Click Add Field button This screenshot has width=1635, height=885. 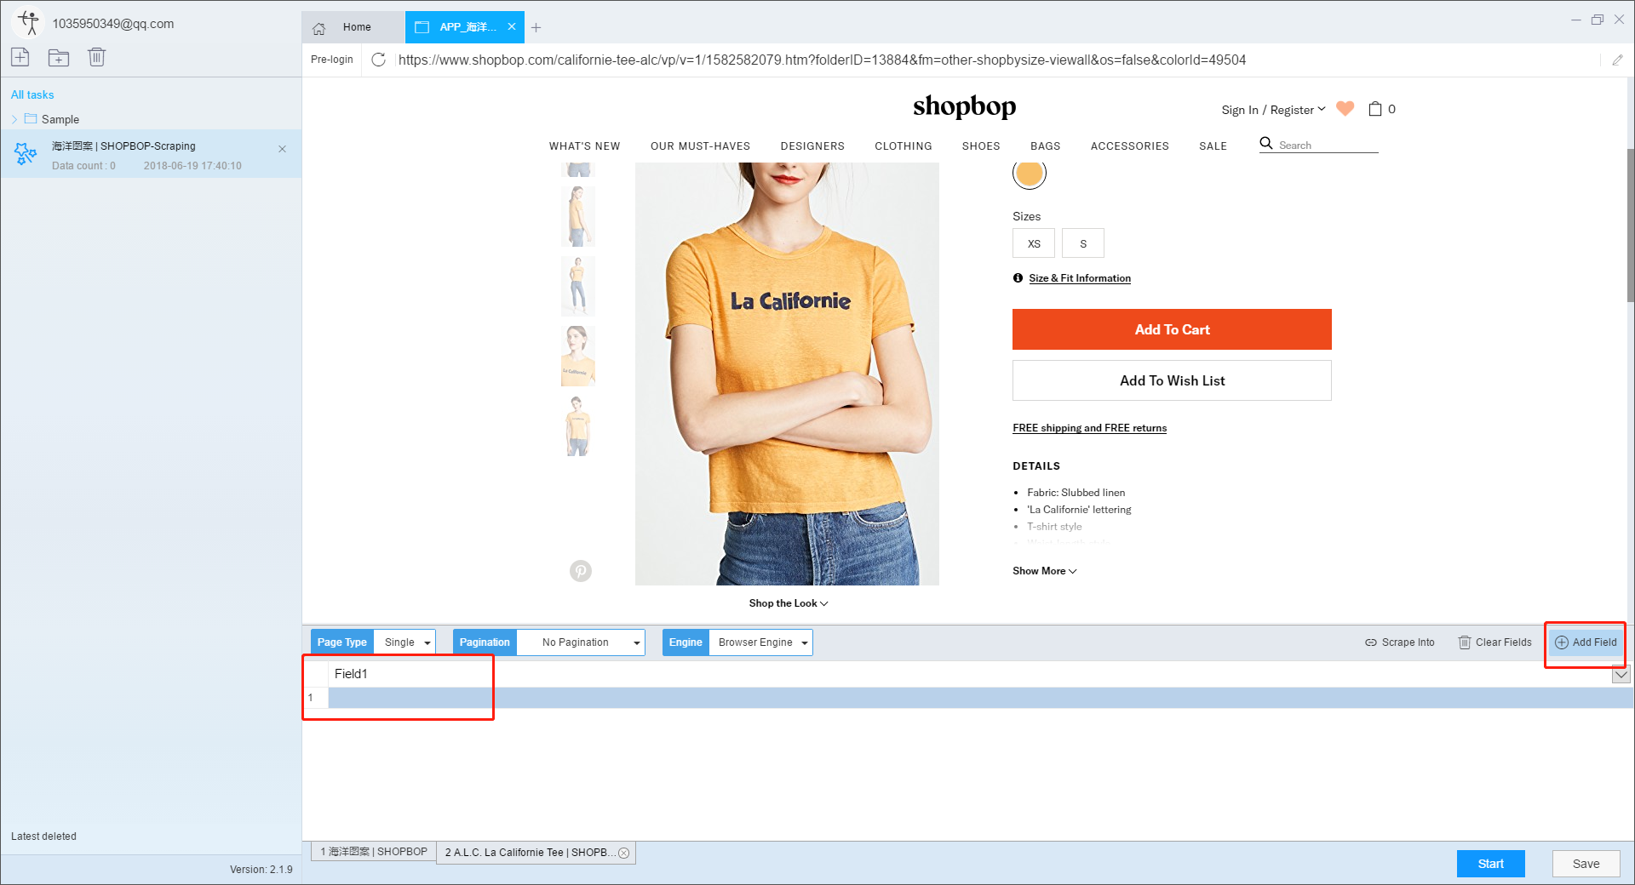click(x=1586, y=642)
